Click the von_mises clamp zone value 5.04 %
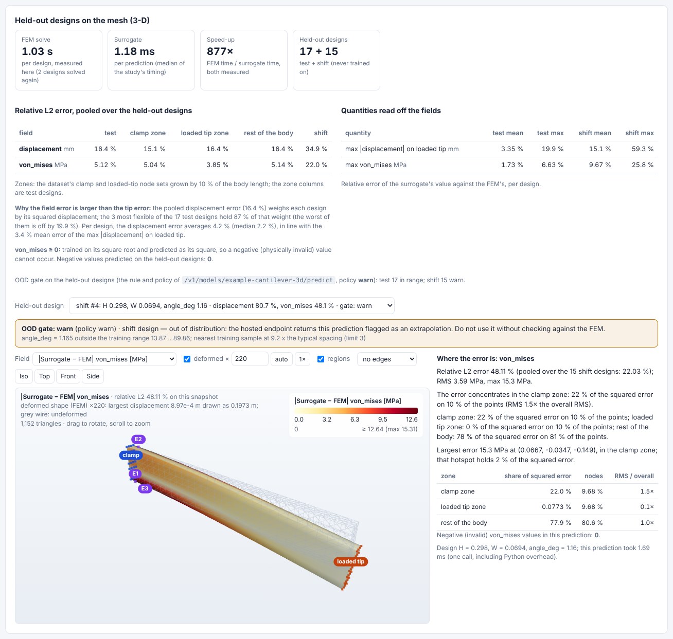The height and width of the screenshot is (639, 673). point(154,165)
